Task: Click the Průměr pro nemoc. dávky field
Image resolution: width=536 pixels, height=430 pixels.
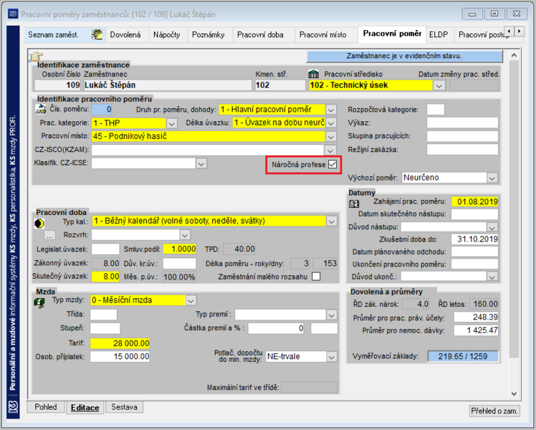Action: [476, 330]
